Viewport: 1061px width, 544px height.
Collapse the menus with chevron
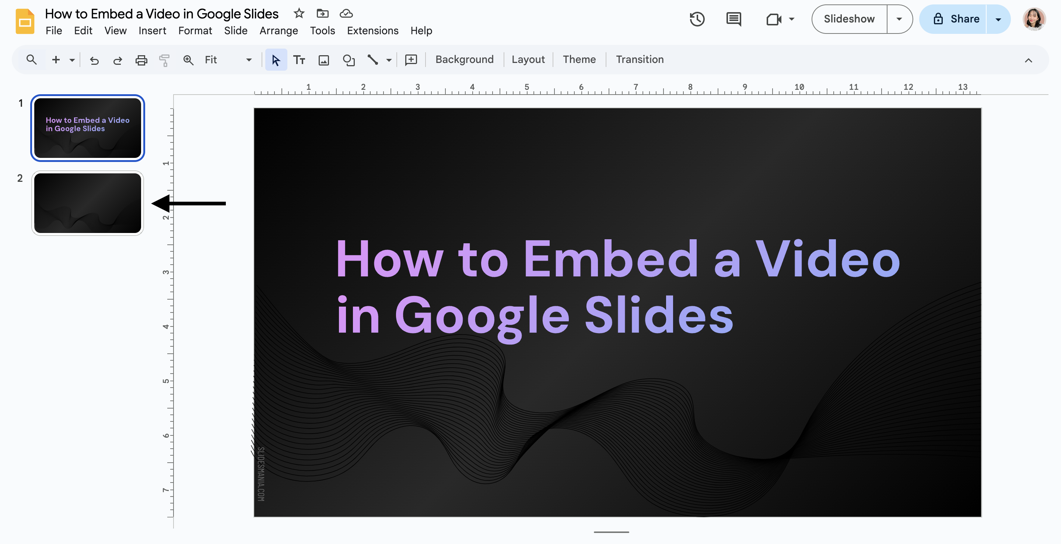[x=1028, y=60]
